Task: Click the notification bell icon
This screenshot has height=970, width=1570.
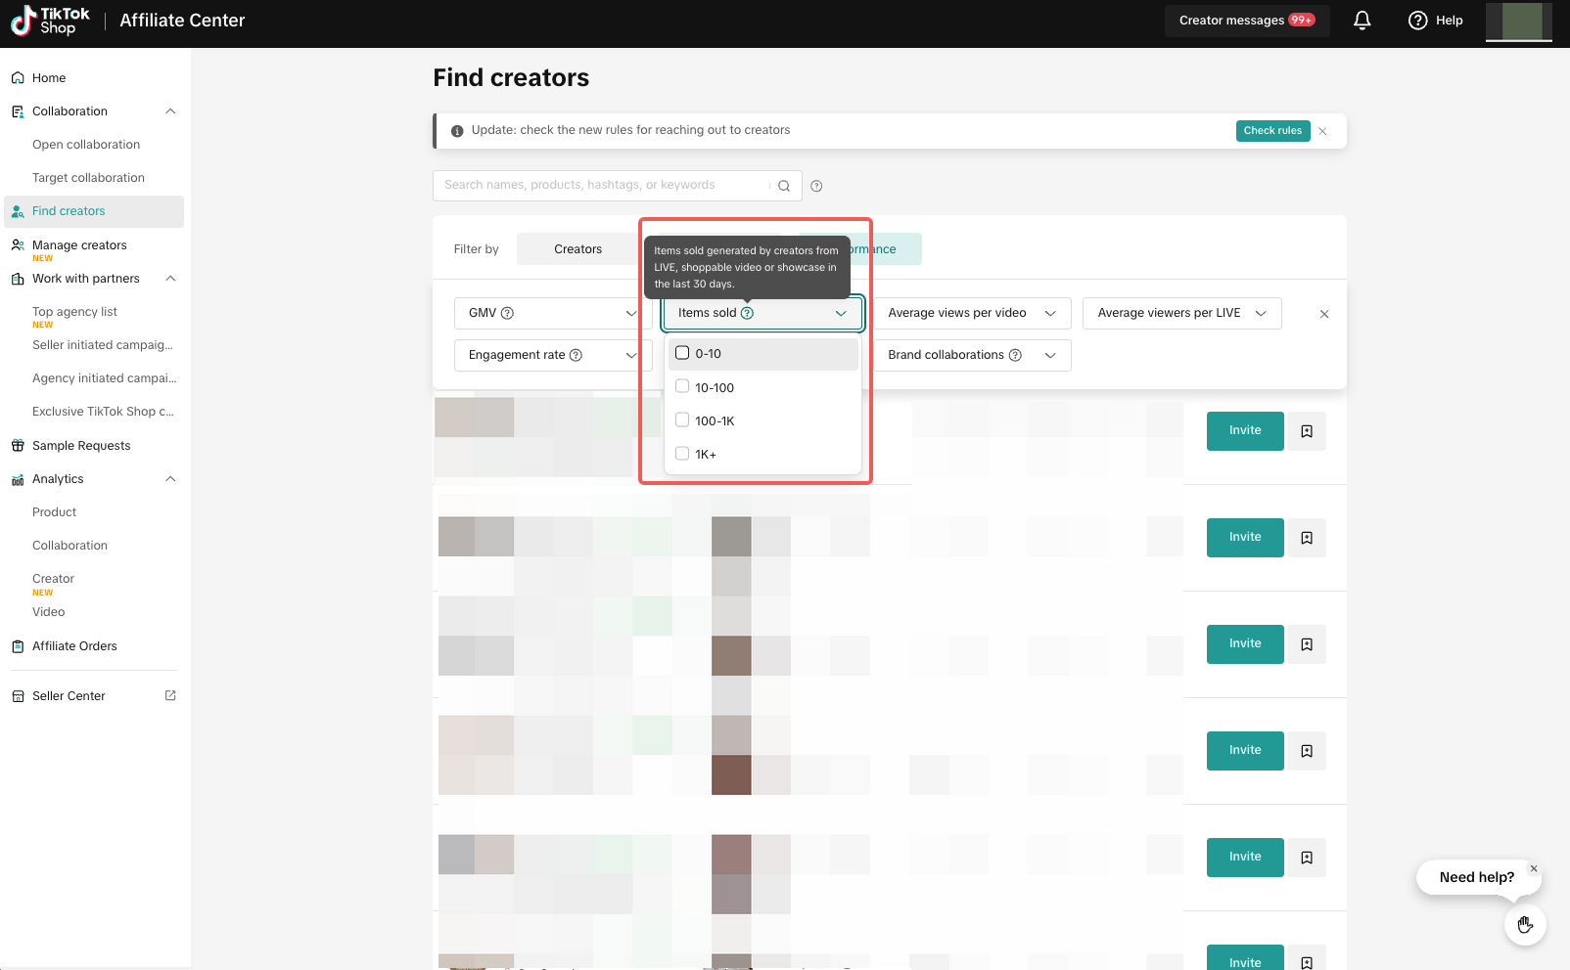Action: pos(1362,21)
